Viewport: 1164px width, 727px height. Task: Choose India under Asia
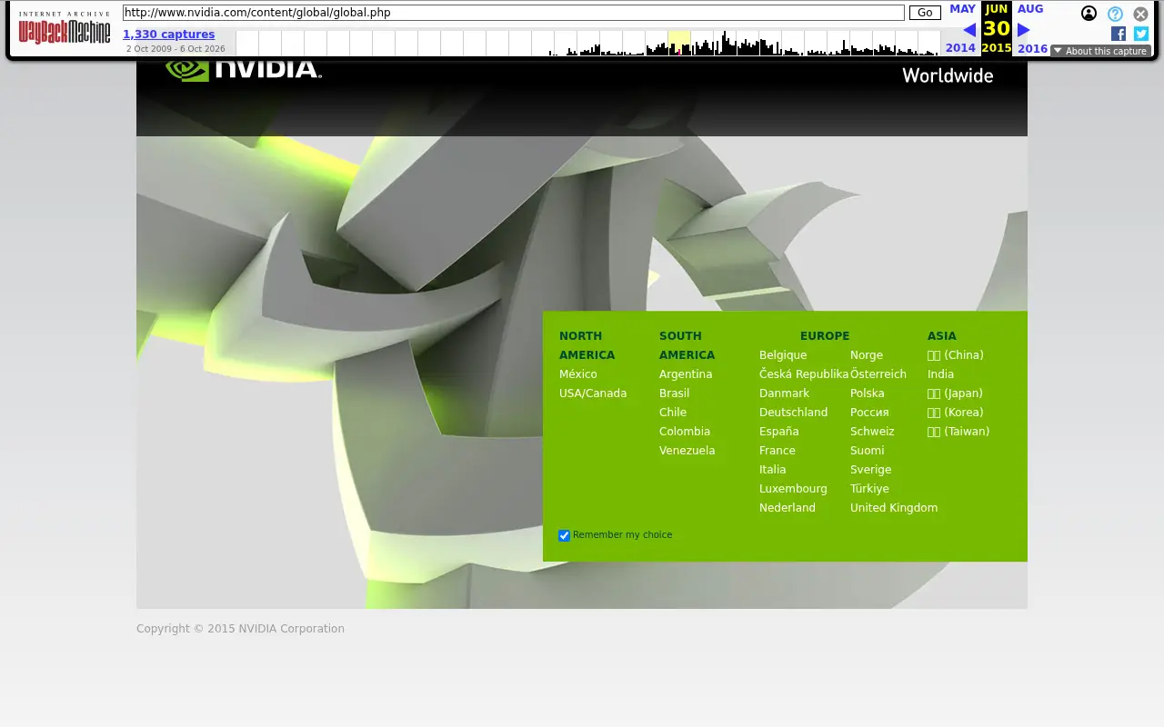pos(941,374)
